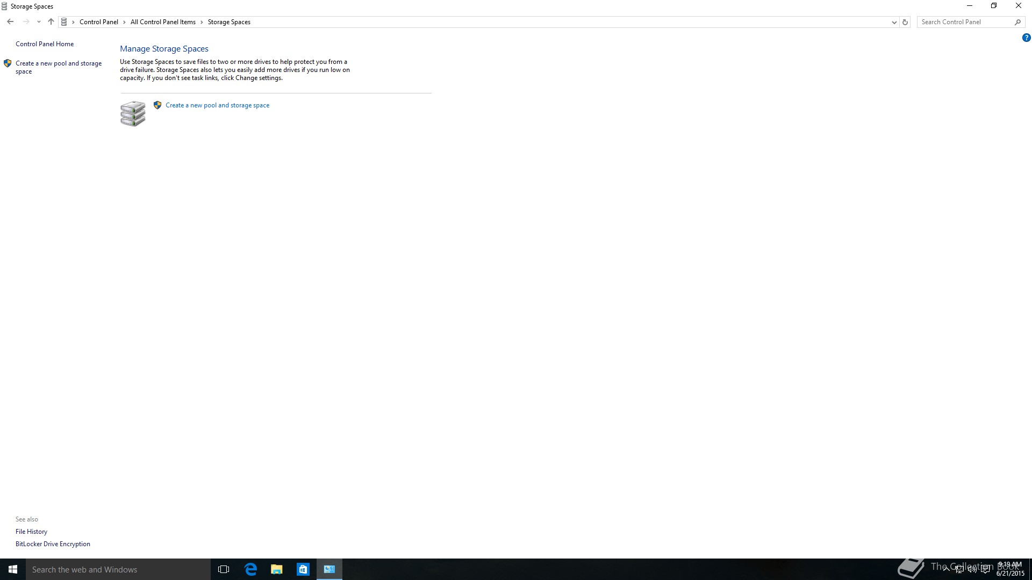Open Help with the question mark icon
The height and width of the screenshot is (580, 1032).
pyautogui.click(x=1026, y=38)
